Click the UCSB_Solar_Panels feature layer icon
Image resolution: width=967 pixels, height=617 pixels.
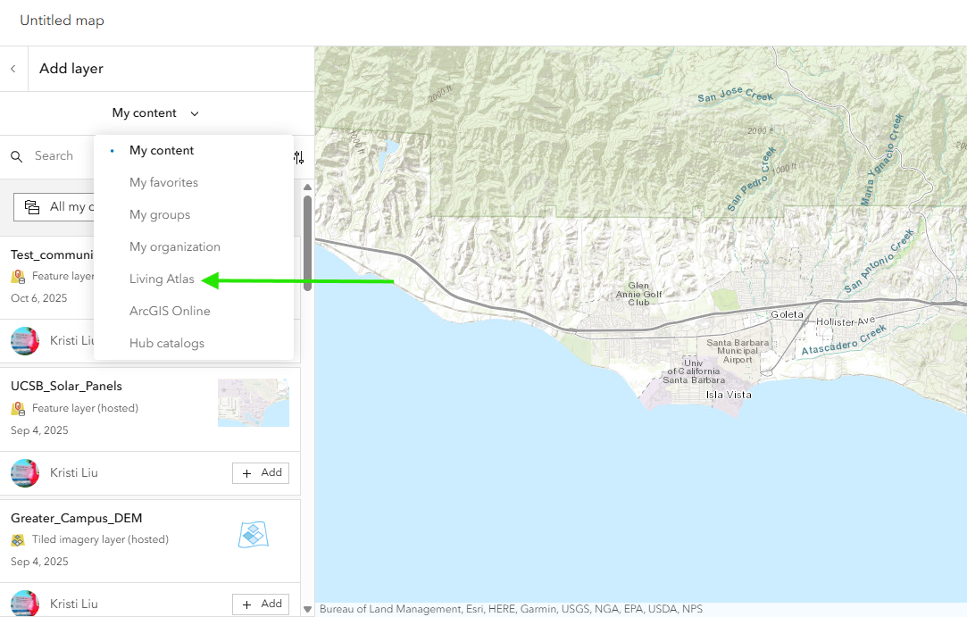coord(18,409)
